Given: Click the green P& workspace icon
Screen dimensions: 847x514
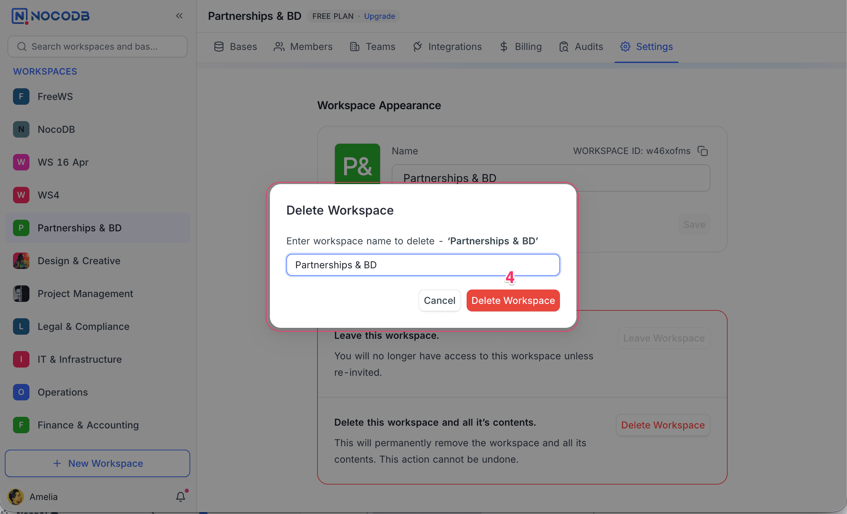Looking at the screenshot, I should [357, 164].
